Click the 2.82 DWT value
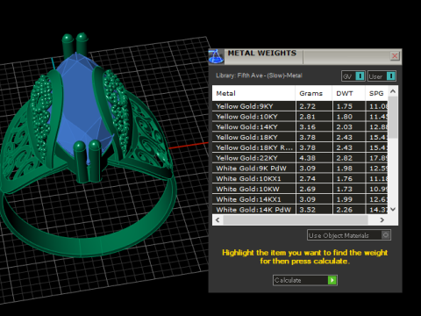The image size is (421, 316). tap(344, 158)
